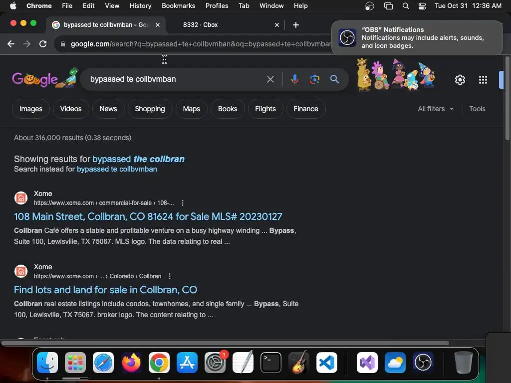Click the Halloween characters doodle image
Image resolution: width=511 pixels, height=383 pixels.
coord(396,75)
